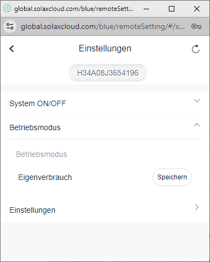Click the gear favicon in title bar

pos(7,8)
